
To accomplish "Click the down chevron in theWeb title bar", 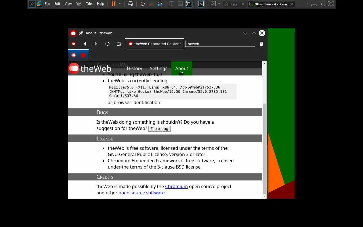I will click(245, 33).
